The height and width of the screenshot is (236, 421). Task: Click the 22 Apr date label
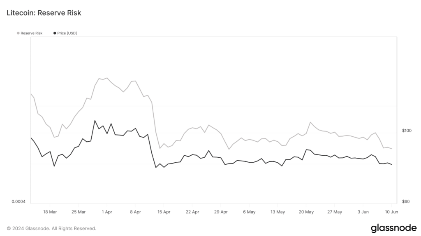click(x=192, y=212)
